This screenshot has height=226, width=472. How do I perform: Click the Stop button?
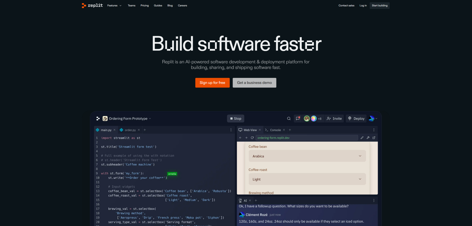pyautogui.click(x=236, y=118)
